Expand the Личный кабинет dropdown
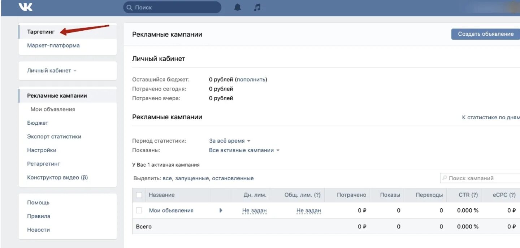The image size is (520, 248). pyautogui.click(x=52, y=71)
